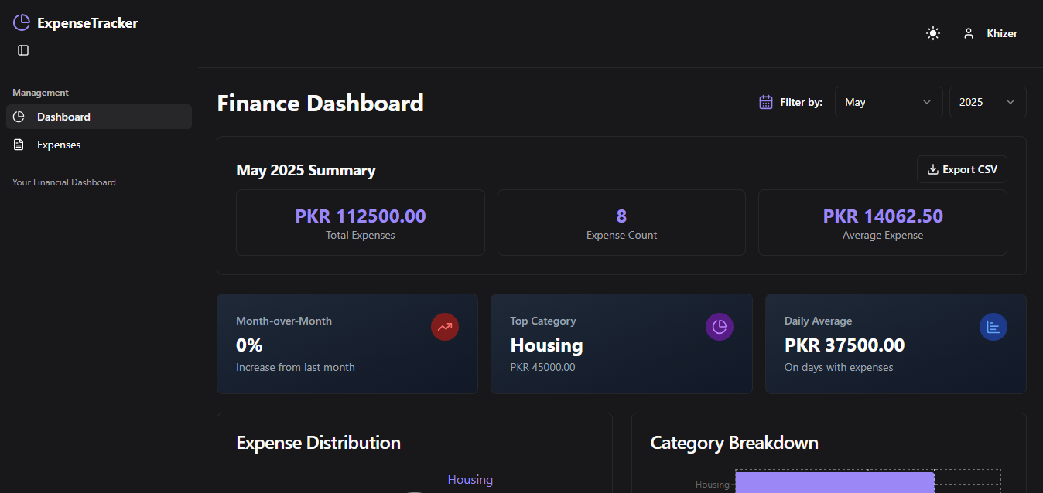Click the purple Top Category pie icon
1043x493 pixels.
point(719,327)
